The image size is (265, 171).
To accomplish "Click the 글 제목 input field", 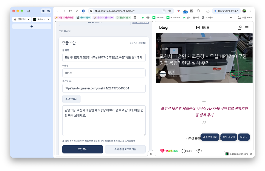I will pyautogui.click(x=104, y=57).
